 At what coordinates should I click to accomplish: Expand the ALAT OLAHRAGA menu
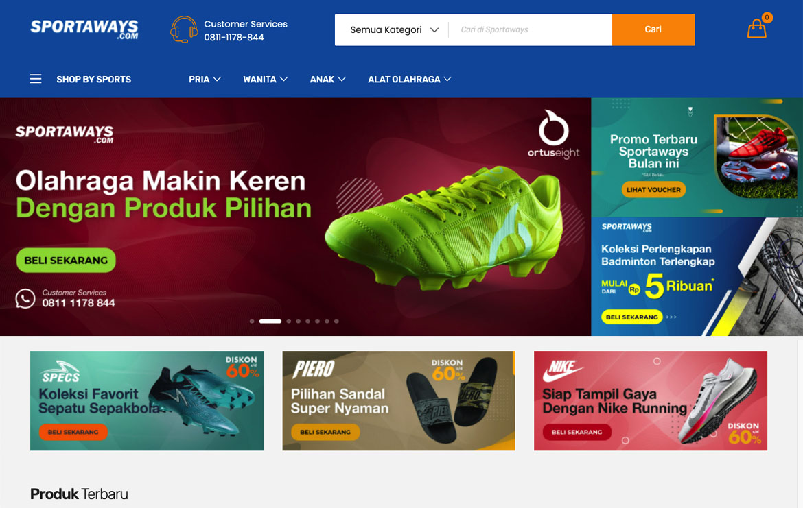click(409, 80)
